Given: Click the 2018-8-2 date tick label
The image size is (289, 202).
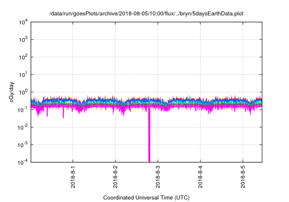Looking at the screenshot, I should (x=116, y=177).
